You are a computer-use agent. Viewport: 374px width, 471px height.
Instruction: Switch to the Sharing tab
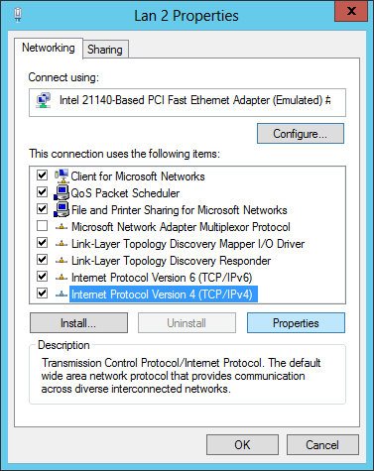click(x=105, y=50)
